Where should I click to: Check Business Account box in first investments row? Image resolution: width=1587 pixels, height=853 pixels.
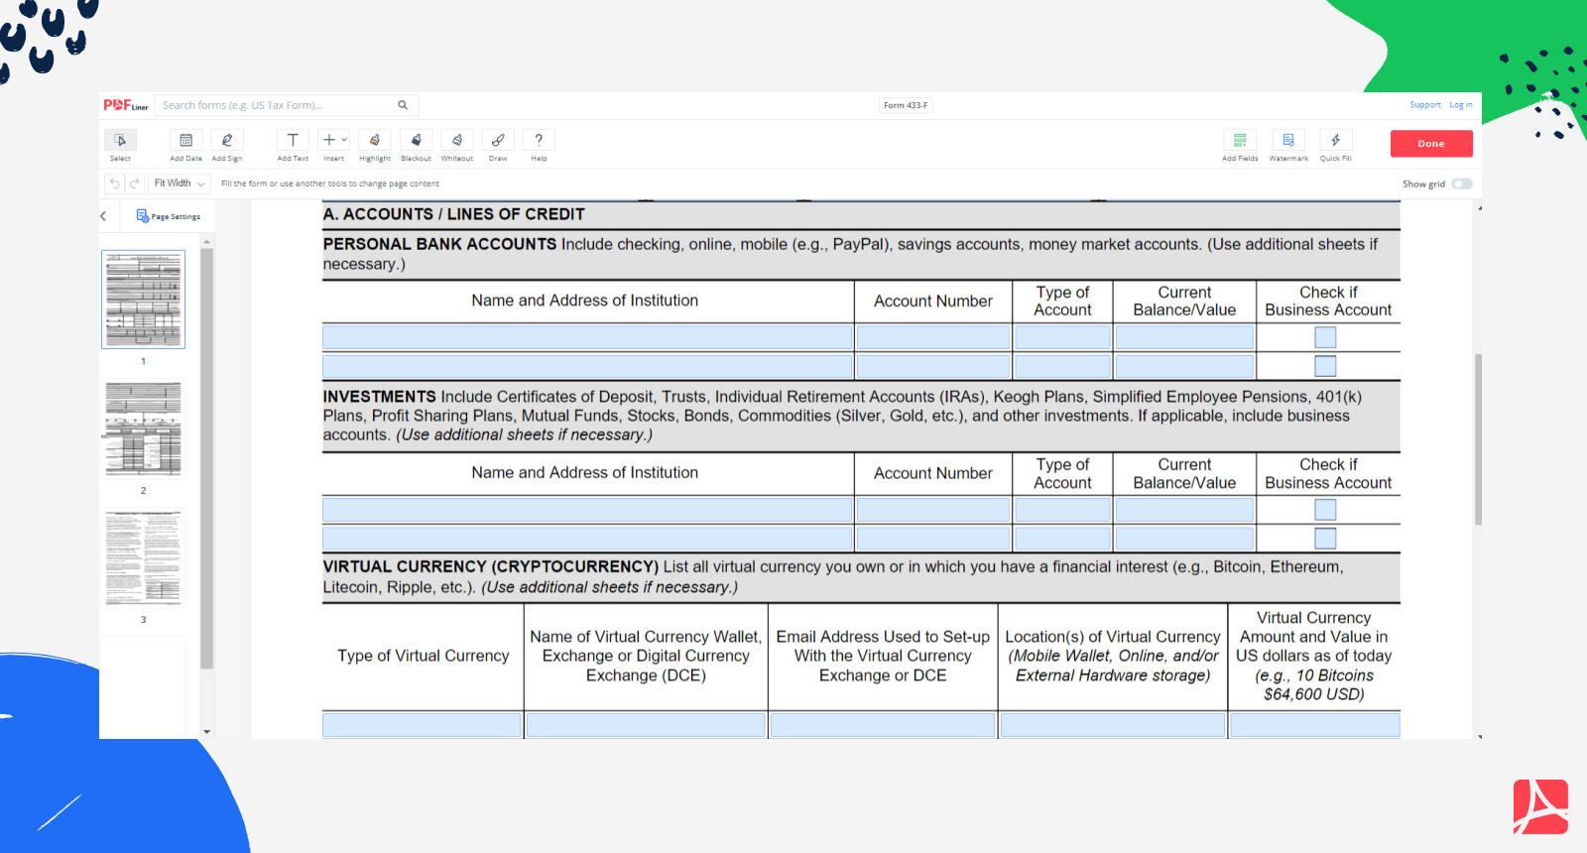click(1325, 510)
